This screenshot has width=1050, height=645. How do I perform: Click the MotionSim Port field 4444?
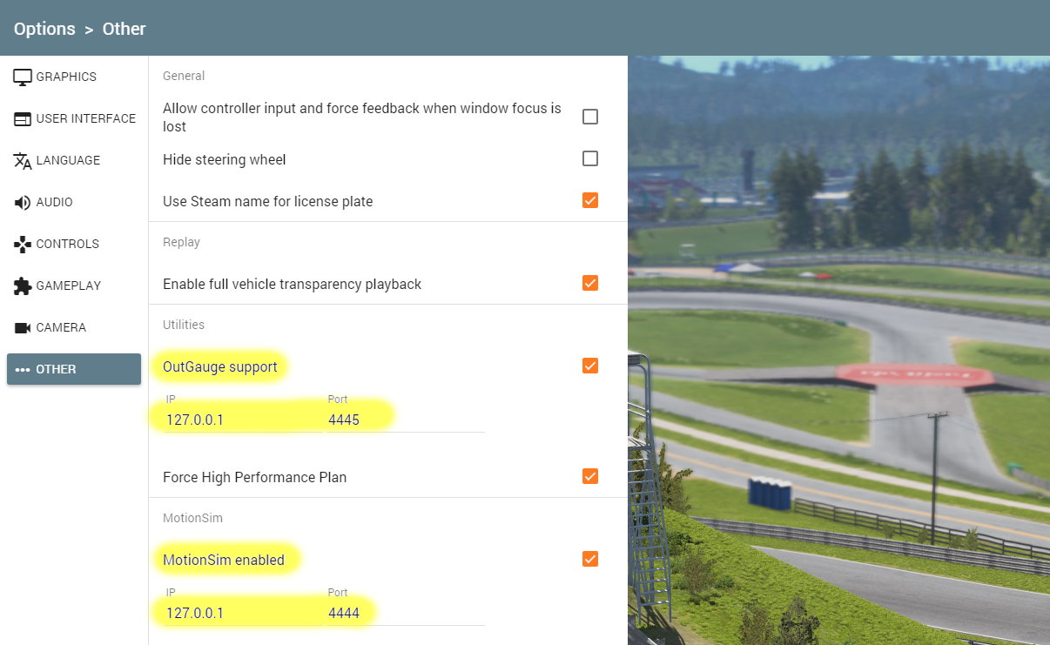405,613
